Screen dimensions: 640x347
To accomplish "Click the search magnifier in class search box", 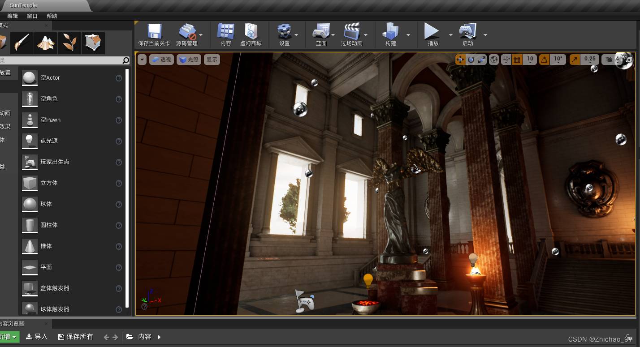I will pyautogui.click(x=126, y=60).
